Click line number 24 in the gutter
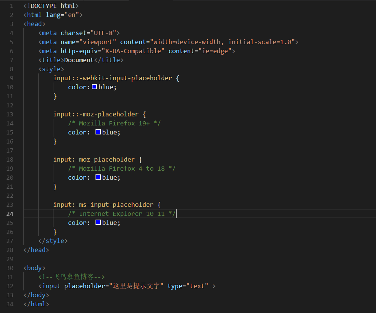 9,214
